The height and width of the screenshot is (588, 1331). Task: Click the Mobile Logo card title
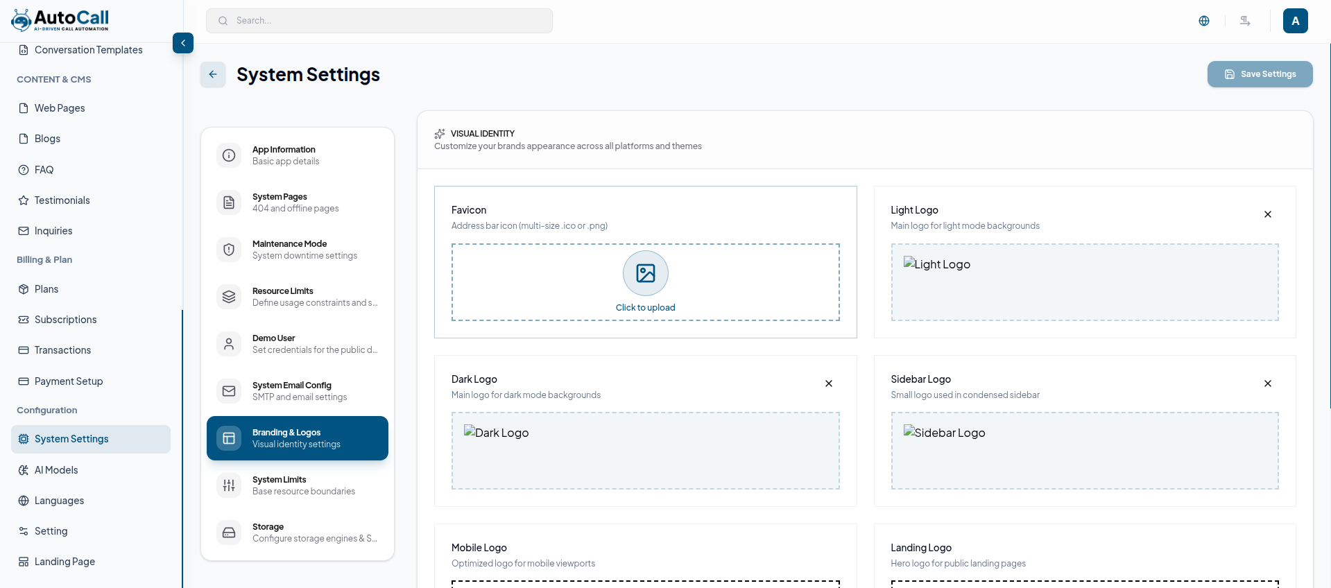pos(479,548)
